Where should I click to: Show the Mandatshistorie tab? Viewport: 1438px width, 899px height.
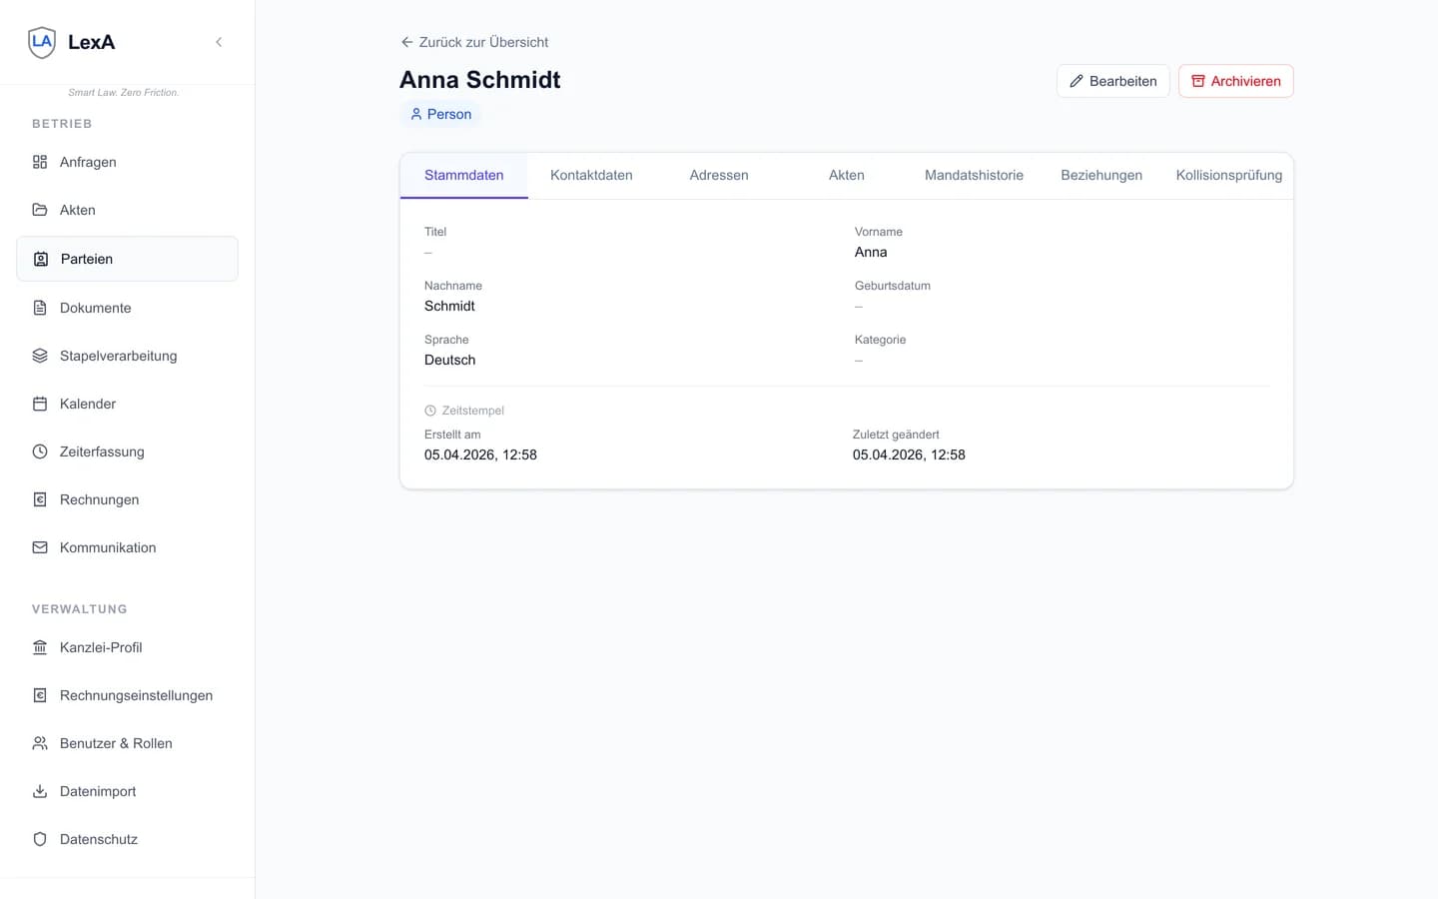point(974,175)
